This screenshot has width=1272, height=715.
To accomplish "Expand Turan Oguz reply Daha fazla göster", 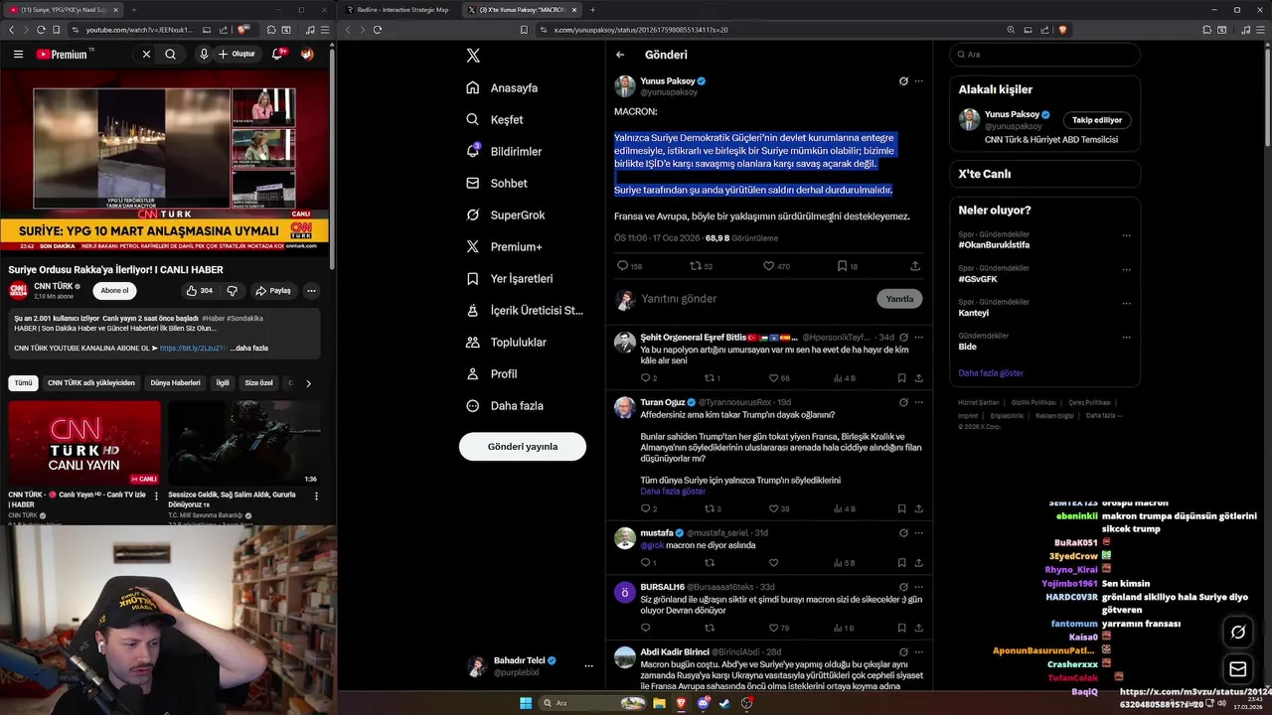I will pos(673,491).
